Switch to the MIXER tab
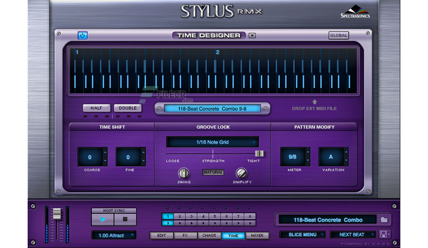 257,235
